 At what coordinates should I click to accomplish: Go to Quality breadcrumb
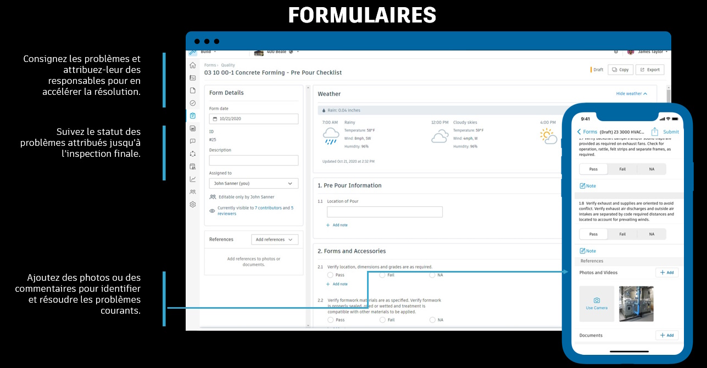tap(228, 65)
